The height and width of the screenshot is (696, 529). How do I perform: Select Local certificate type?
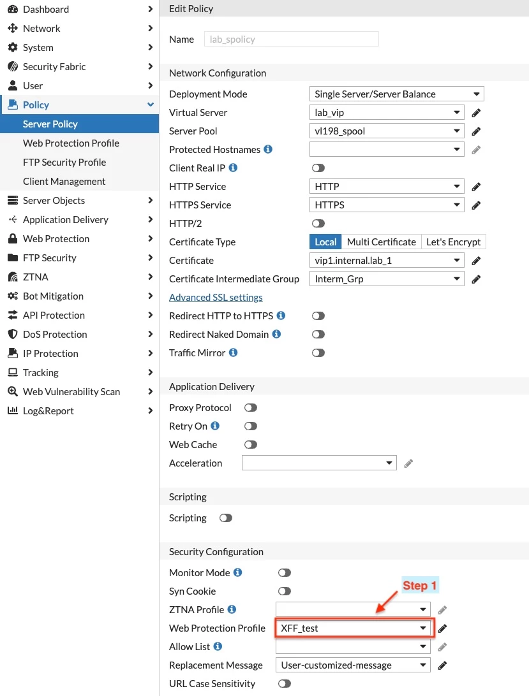[325, 242]
